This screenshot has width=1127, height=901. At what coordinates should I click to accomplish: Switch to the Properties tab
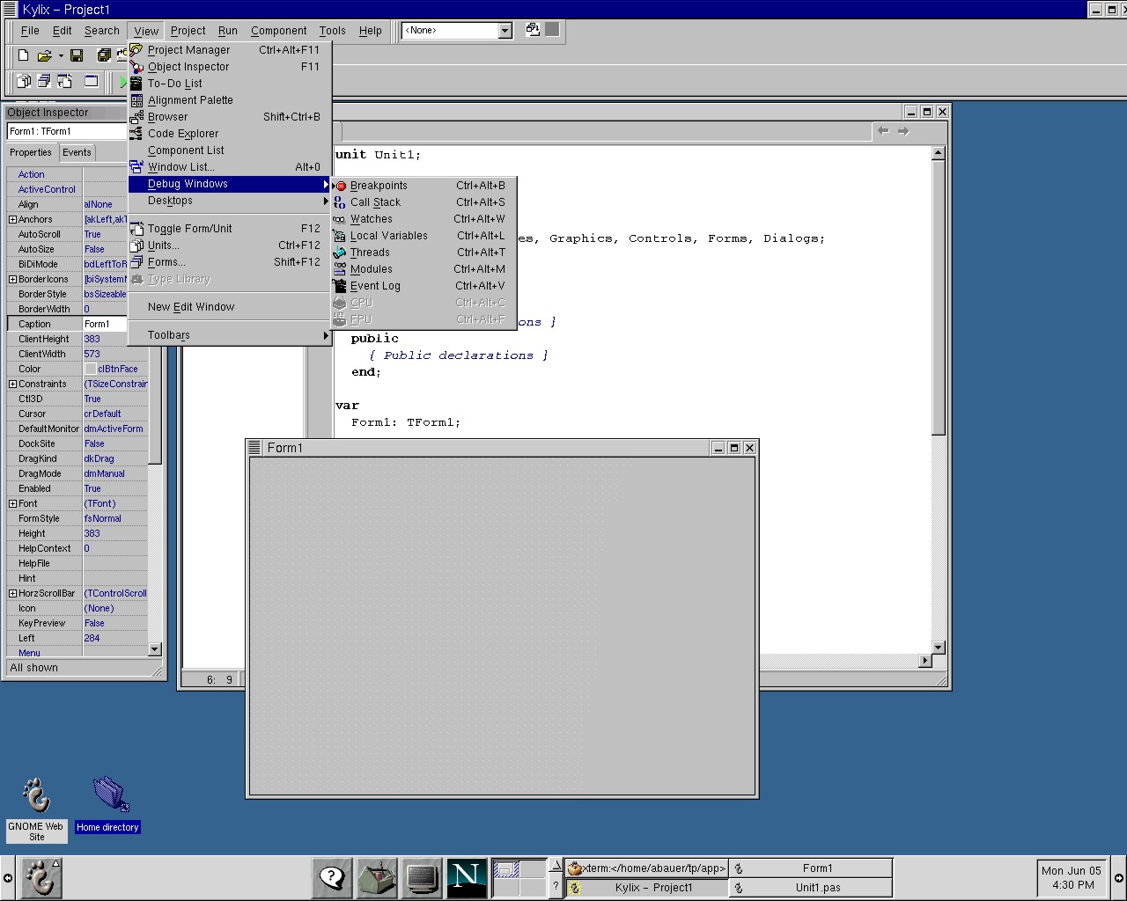tap(31, 152)
